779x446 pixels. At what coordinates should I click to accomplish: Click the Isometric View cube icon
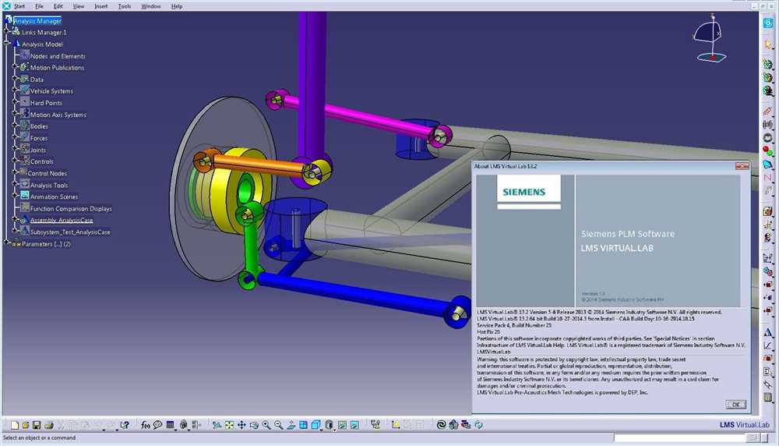click(x=315, y=425)
